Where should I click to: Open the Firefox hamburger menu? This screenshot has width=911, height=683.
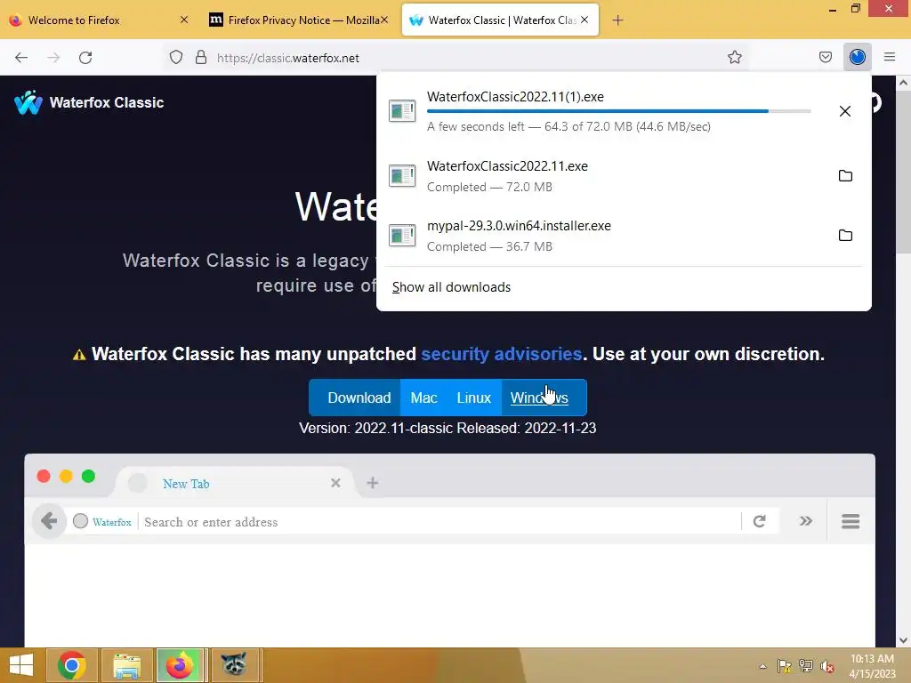889,57
